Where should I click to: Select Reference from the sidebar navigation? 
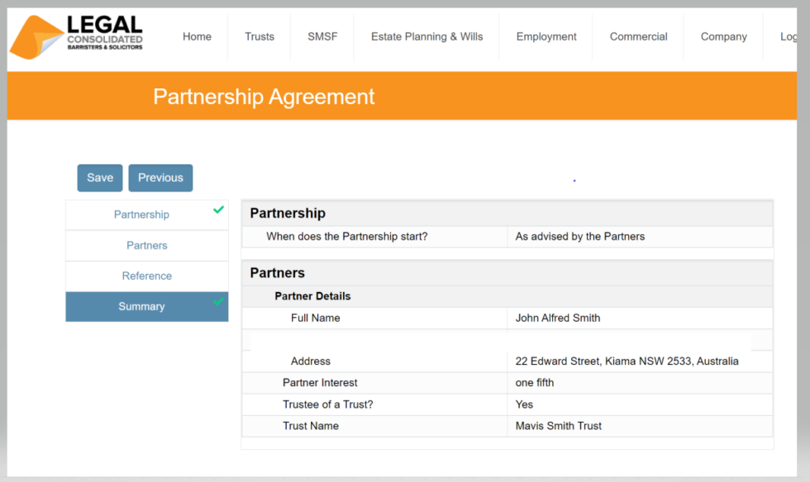pos(146,275)
